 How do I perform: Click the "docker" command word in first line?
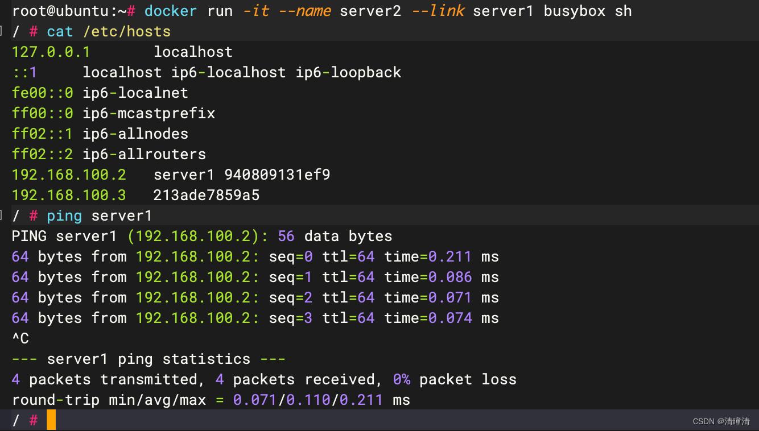click(x=171, y=11)
